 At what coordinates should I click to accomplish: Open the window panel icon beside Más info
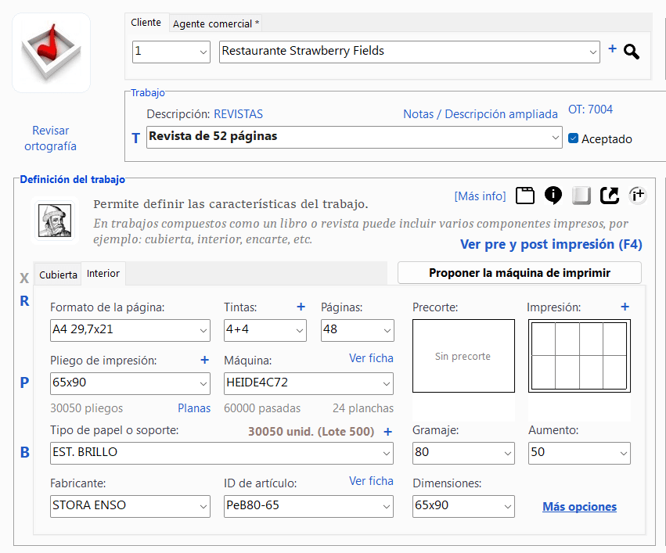pos(525,195)
